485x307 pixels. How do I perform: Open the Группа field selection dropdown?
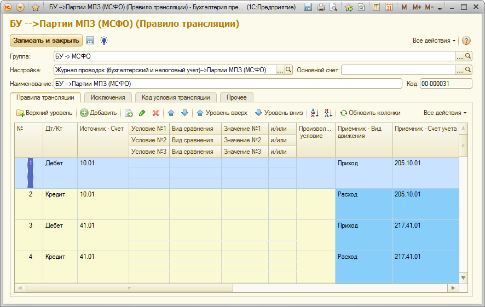click(x=460, y=56)
